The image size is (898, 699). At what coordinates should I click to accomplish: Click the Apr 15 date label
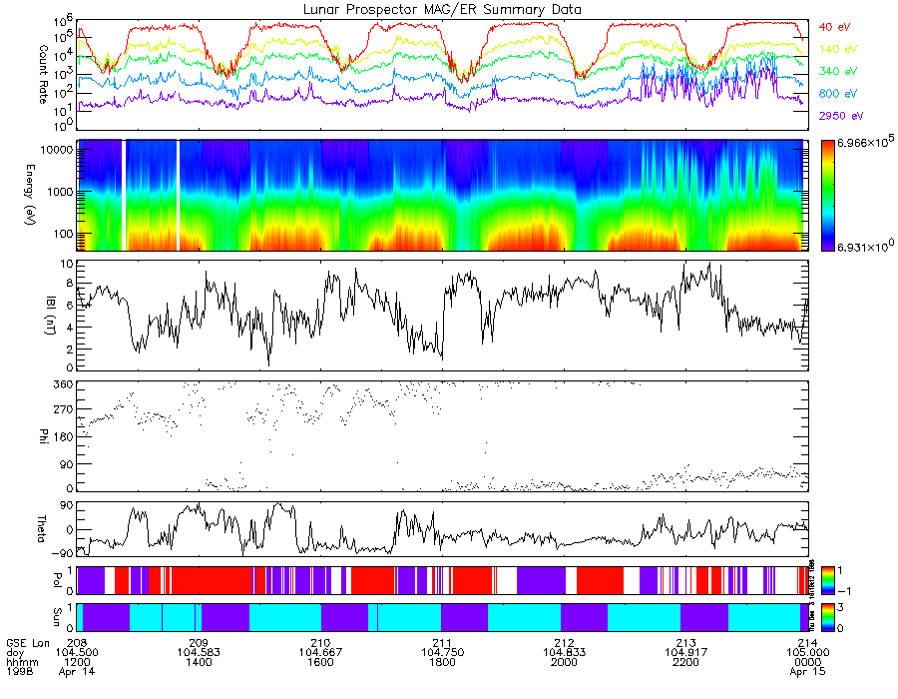coord(807,671)
